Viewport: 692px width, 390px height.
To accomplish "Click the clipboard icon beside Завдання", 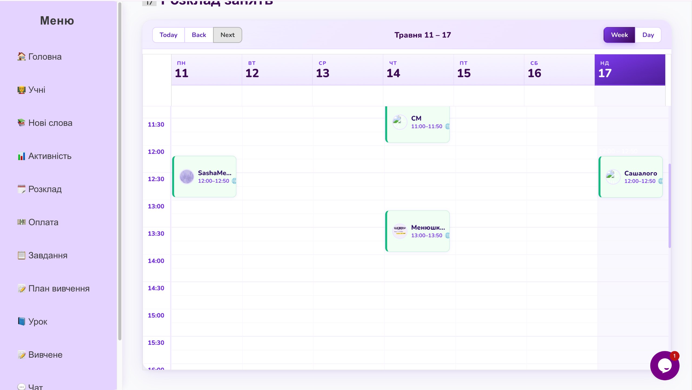I will pos(22,255).
